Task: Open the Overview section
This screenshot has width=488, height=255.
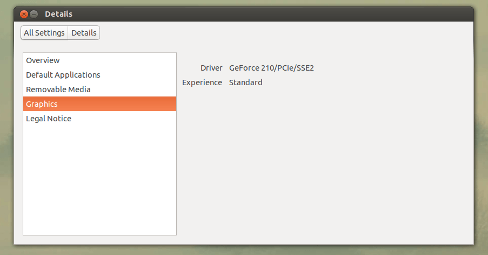Action: tap(43, 60)
